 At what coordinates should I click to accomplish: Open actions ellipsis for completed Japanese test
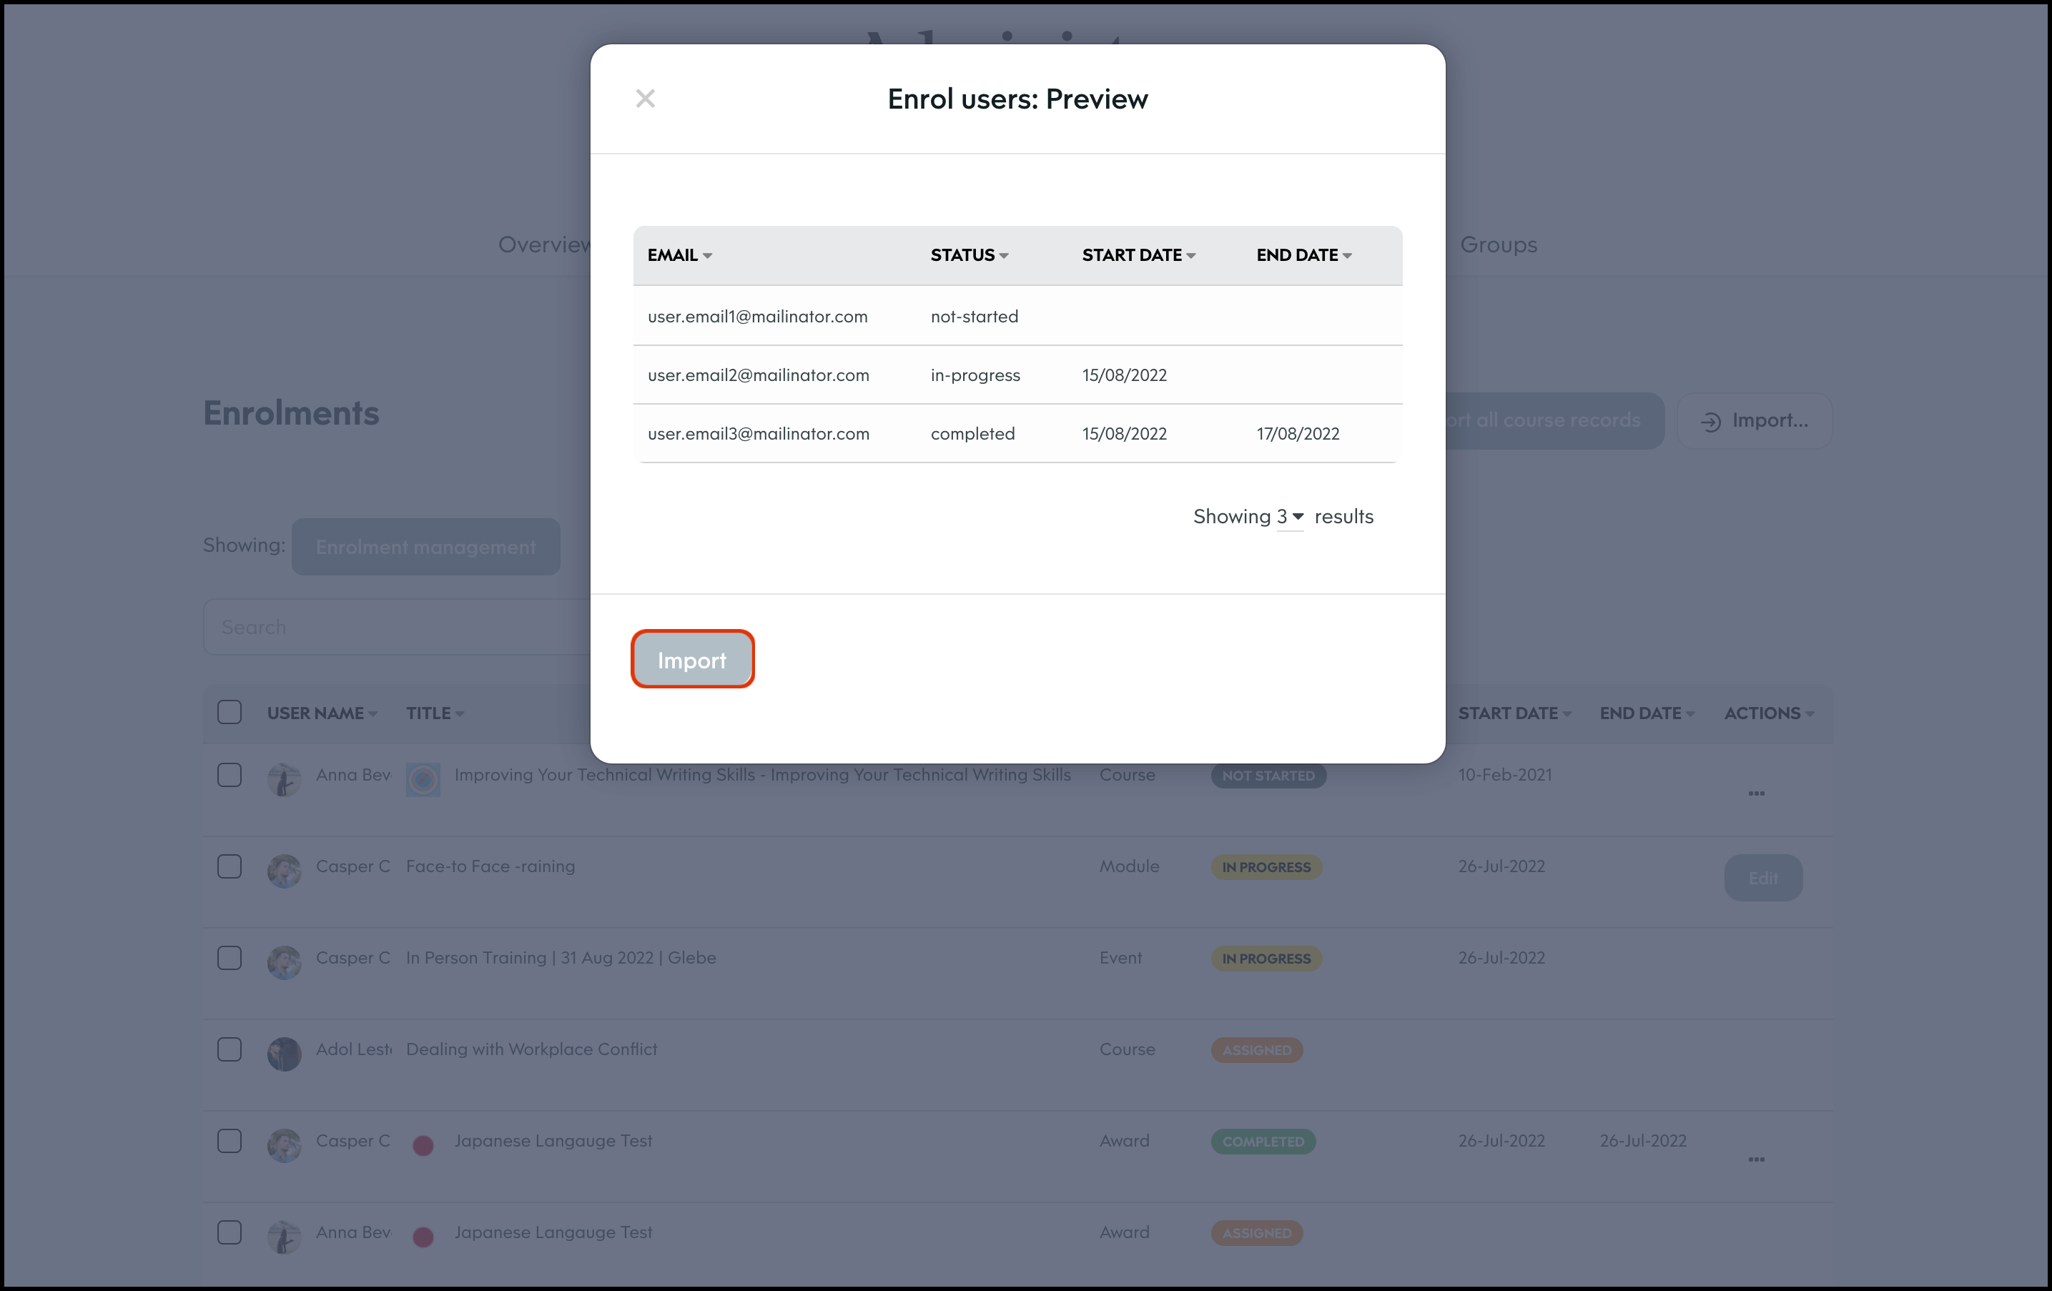tap(1755, 1159)
